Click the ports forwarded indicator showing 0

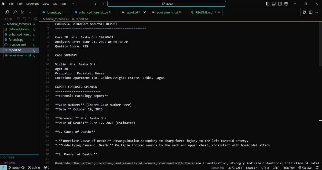[x=46, y=168]
